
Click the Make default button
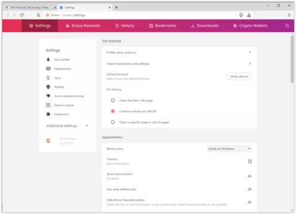click(x=240, y=77)
